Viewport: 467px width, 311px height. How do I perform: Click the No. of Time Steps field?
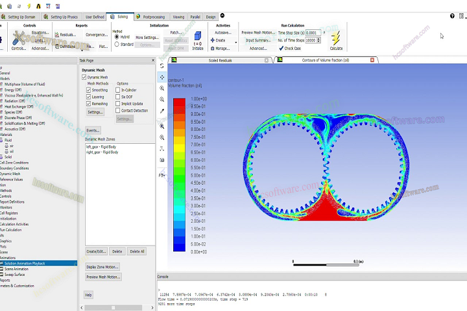[x=311, y=40]
